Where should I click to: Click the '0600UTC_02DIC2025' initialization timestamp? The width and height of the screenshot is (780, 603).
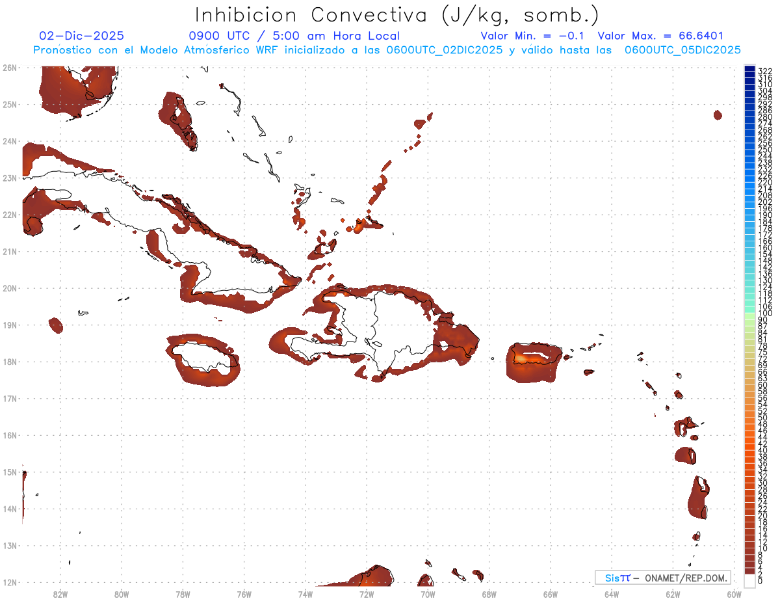tap(445, 50)
